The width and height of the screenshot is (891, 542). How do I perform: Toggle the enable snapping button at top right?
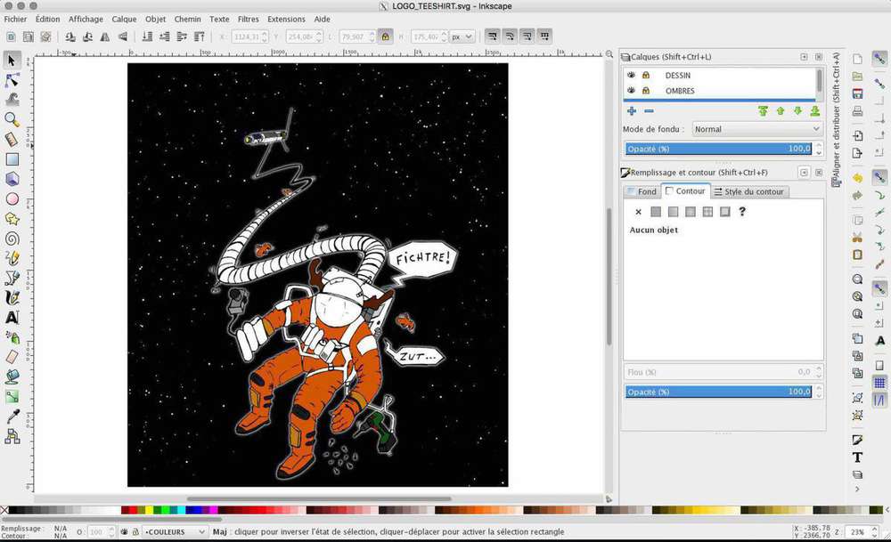coord(879,59)
